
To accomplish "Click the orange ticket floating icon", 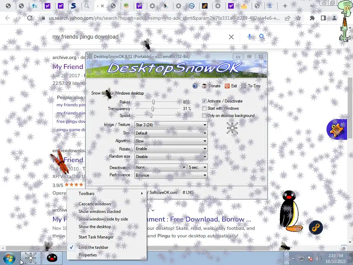I will (x=337, y=130).
